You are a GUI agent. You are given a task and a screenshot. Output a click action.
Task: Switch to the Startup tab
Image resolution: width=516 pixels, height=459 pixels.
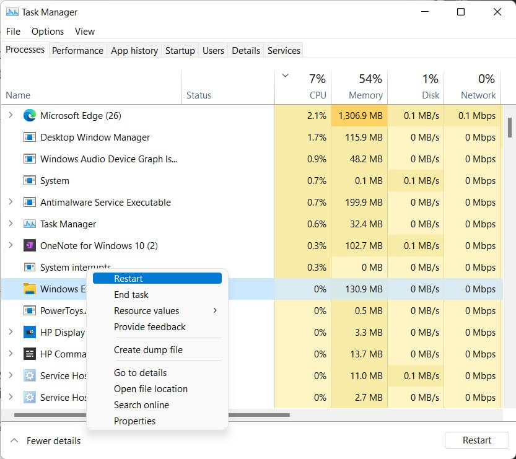click(x=180, y=50)
